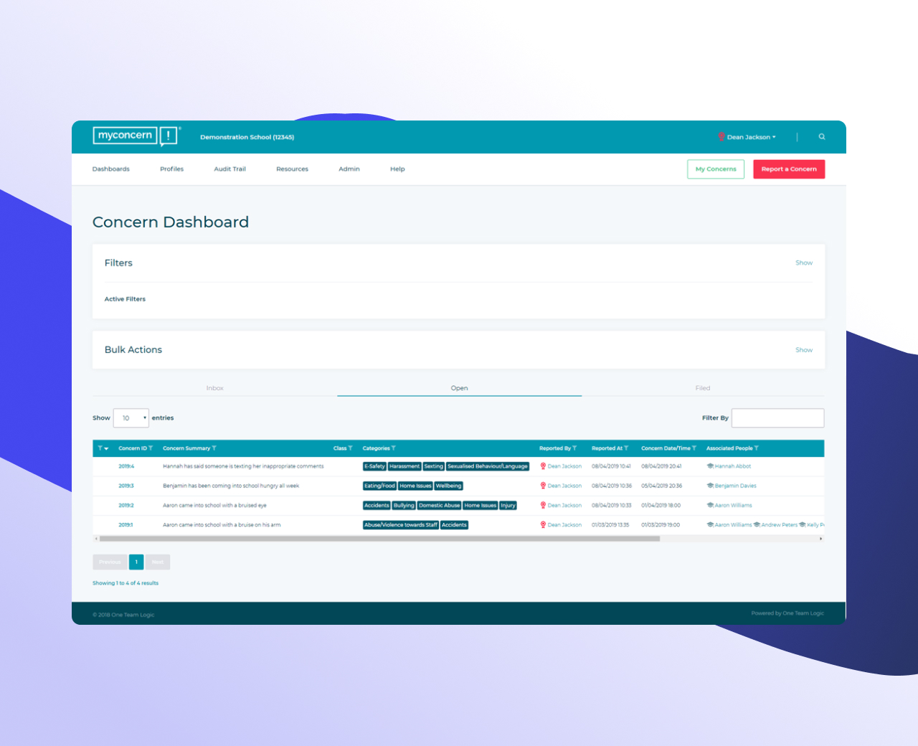This screenshot has height=746, width=918.
Task: Click the search magnifier icon in header
Action: (x=822, y=137)
